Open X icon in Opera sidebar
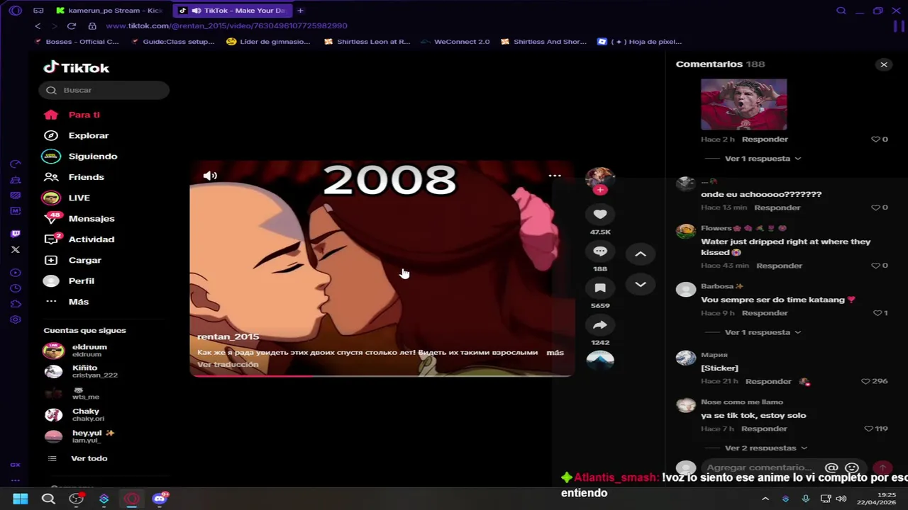 tap(16, 250)
